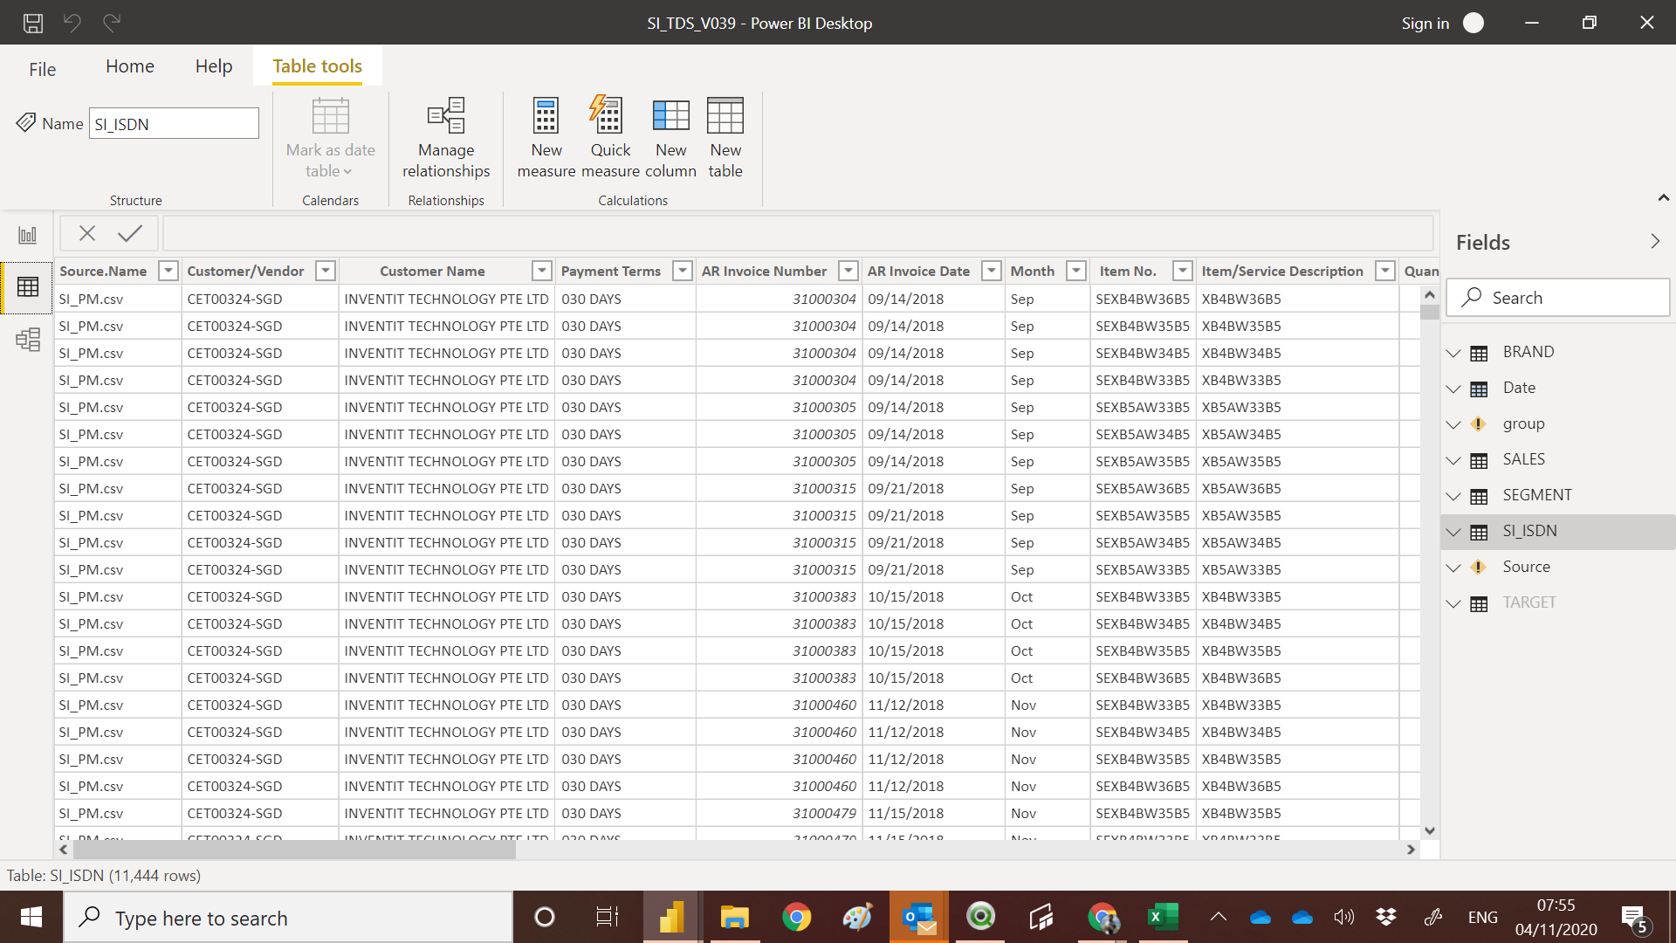Collapse the Fields pane
The width and height of the screenshot is (1676, 943).
click(1655, 242)
